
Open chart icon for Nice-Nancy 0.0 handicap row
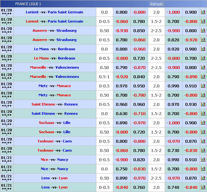click(x=203, y=169)
